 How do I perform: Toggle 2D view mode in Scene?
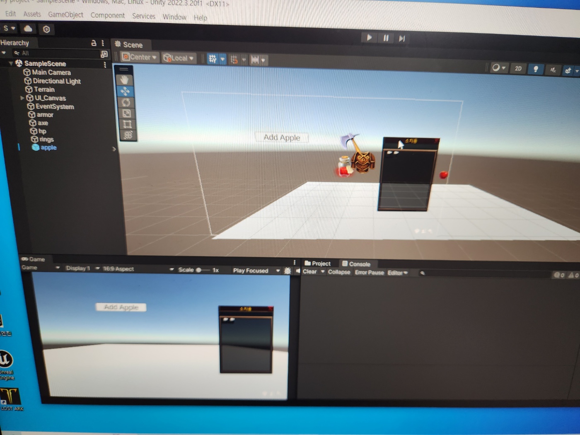pos(518,68)
